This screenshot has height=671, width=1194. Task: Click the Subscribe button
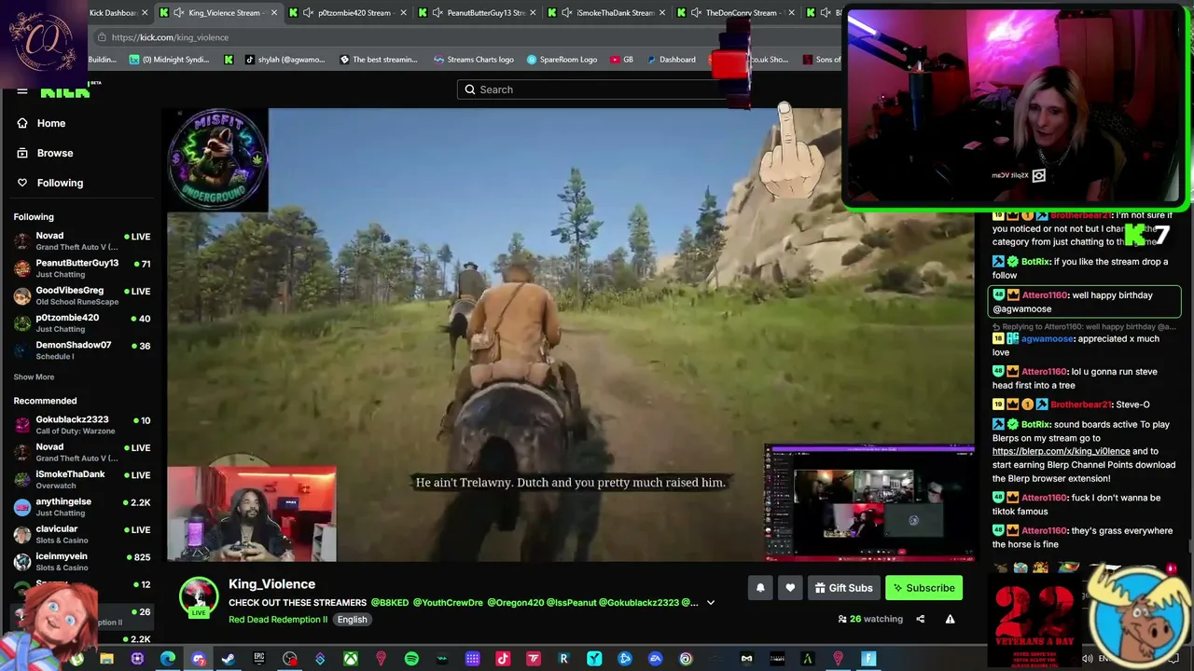pos(923,588)
